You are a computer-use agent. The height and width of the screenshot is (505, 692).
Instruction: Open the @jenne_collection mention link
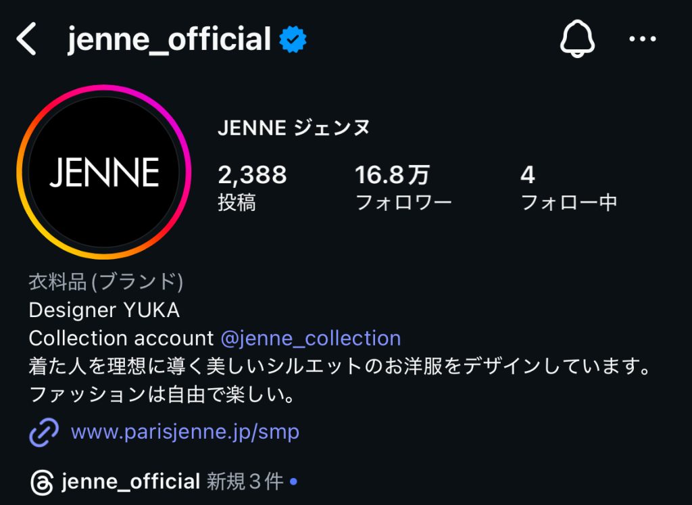[311, 338]
